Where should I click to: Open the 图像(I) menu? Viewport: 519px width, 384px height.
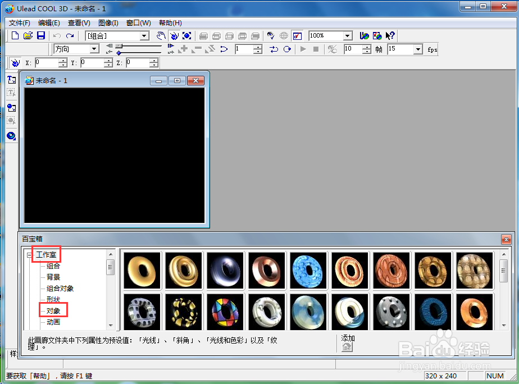click(x=108, y=23)
